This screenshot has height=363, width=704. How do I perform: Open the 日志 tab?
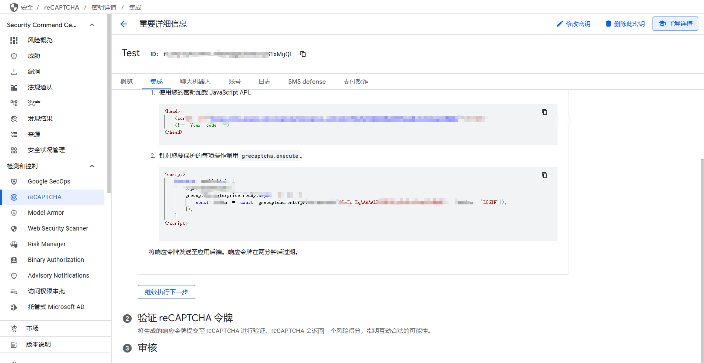point(265,81)
